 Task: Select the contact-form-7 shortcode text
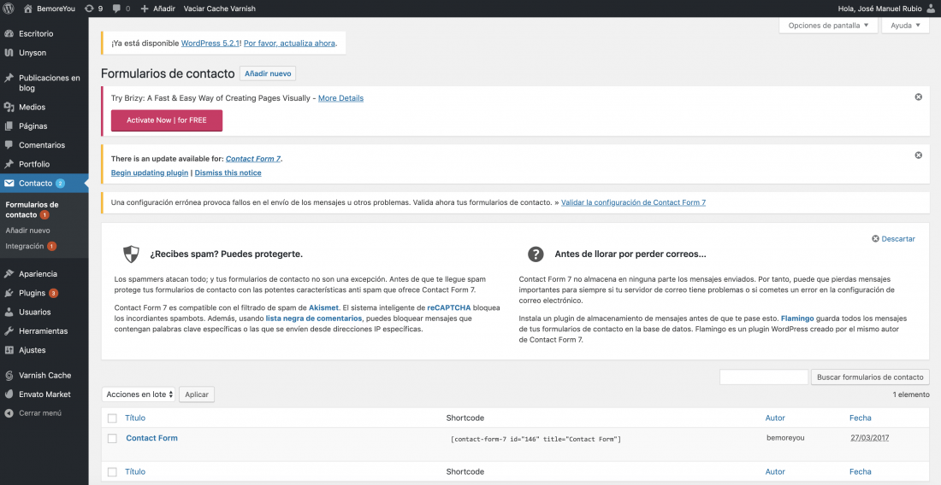pyautogui.click(x=536, y=439)
